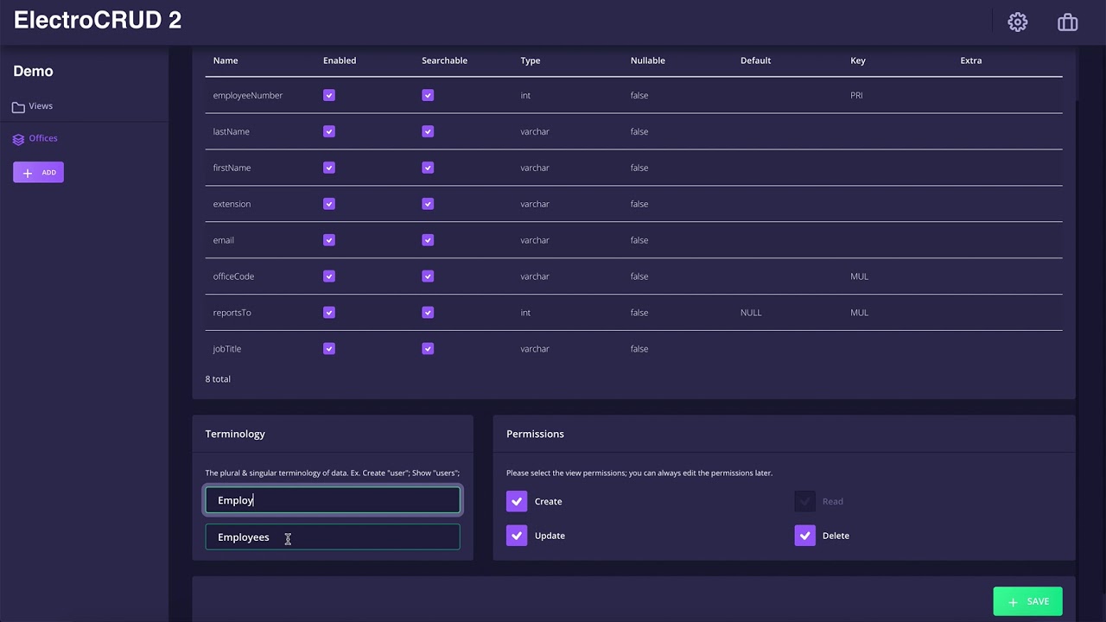Click the '8 total' row count
Viewport: 1106px width, 622px height.
coord(218,379)
